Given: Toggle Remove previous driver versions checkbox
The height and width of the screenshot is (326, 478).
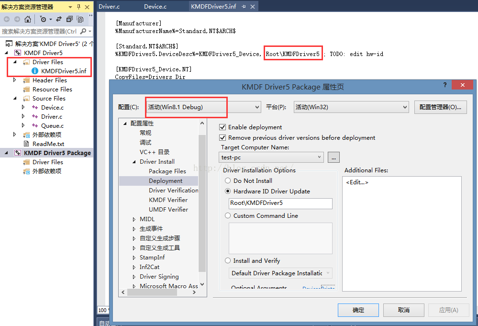Looking at the screenshot, I should click(222, 137).
